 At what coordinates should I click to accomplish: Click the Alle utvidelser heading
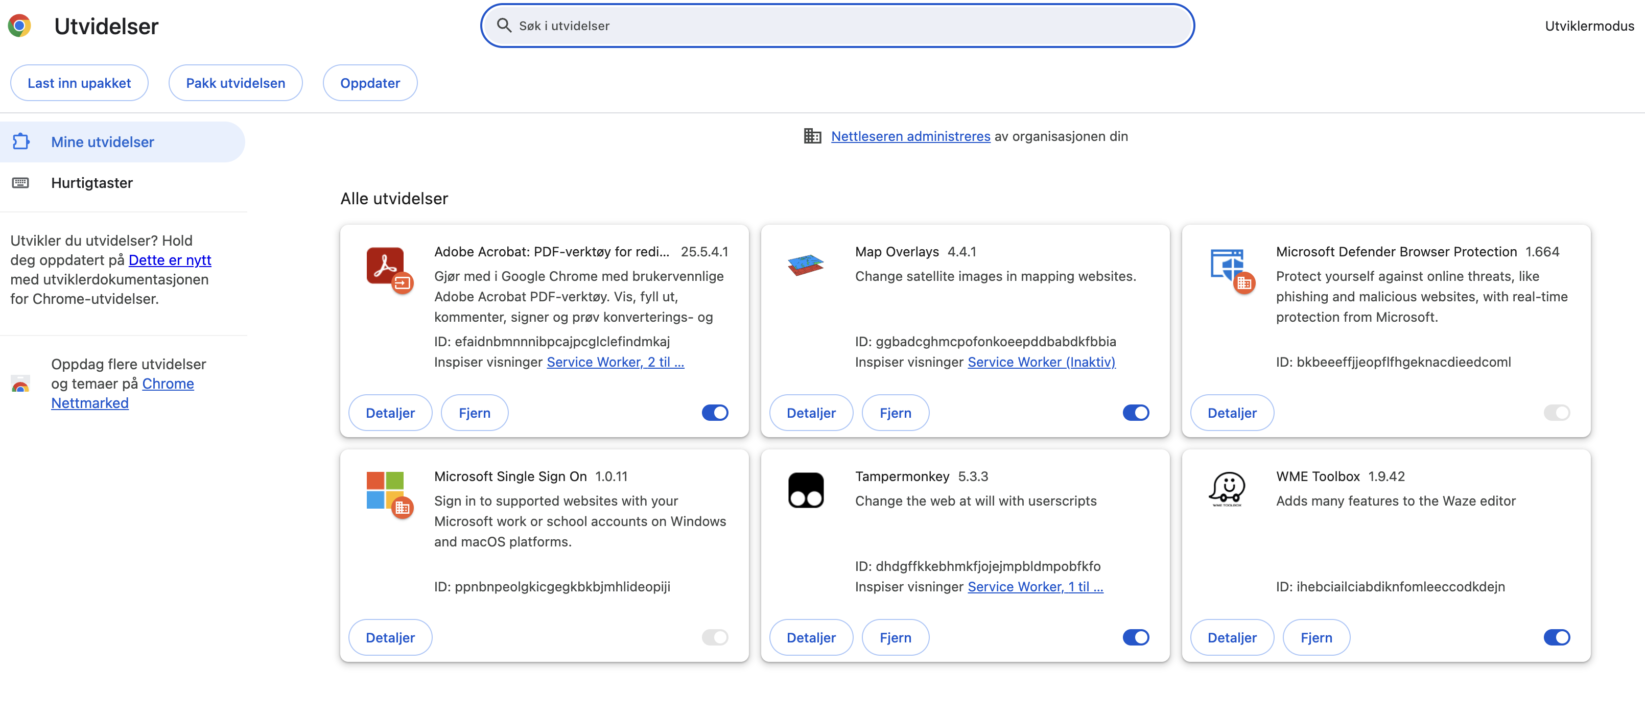pos(394,199)
